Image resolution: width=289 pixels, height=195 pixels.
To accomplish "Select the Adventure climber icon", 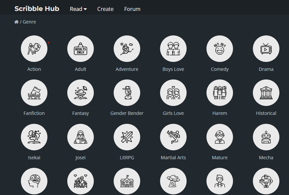I will (127, 49).
